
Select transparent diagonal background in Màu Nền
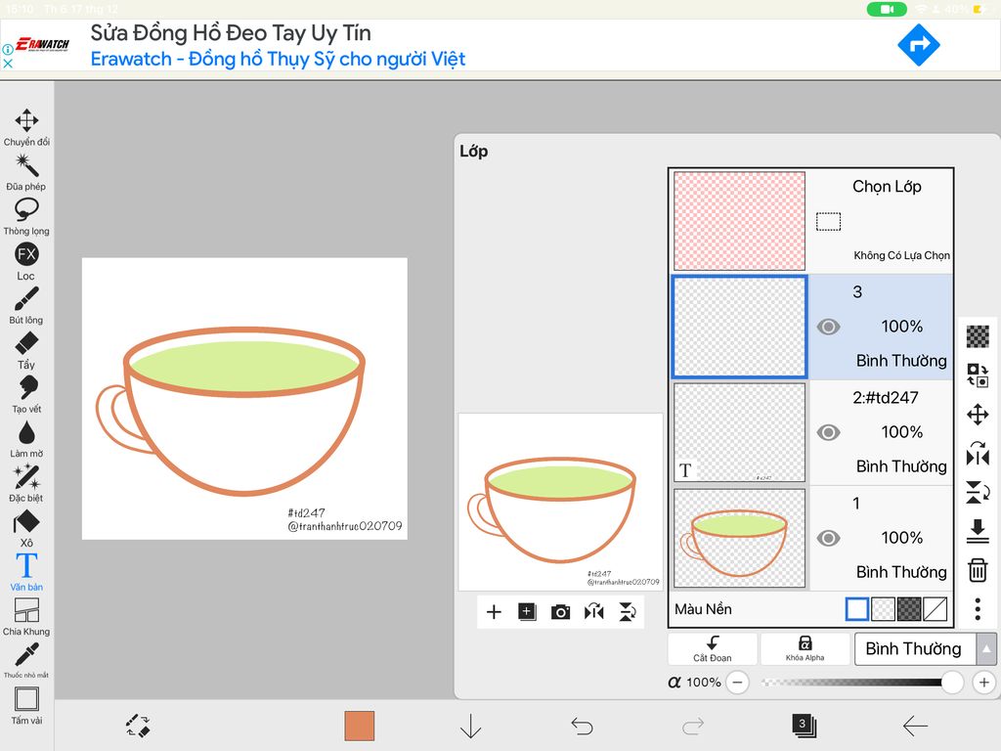tap(935, 609)
